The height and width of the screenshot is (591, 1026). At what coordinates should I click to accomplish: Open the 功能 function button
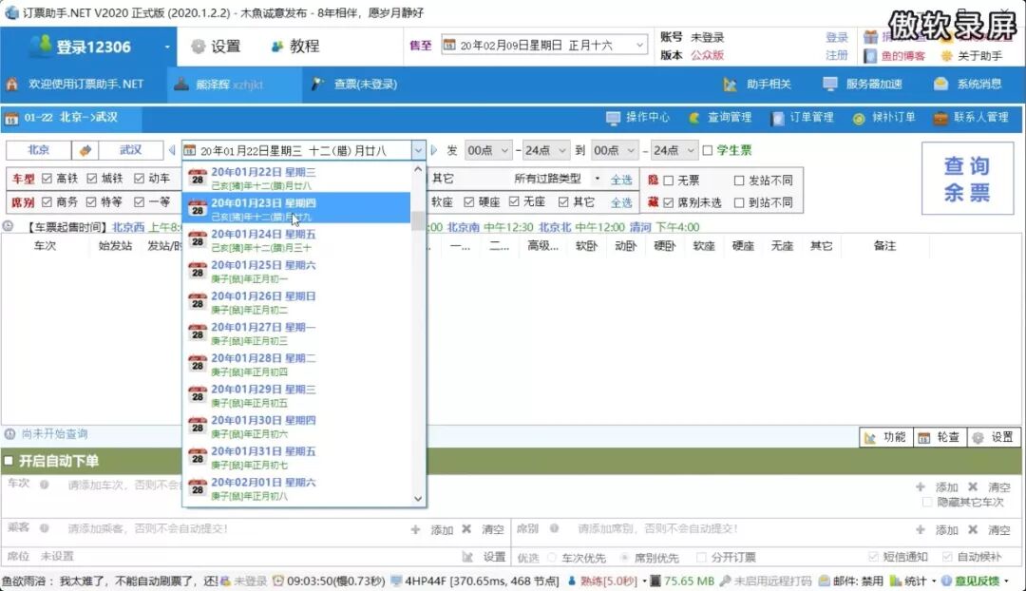[886, 437]
